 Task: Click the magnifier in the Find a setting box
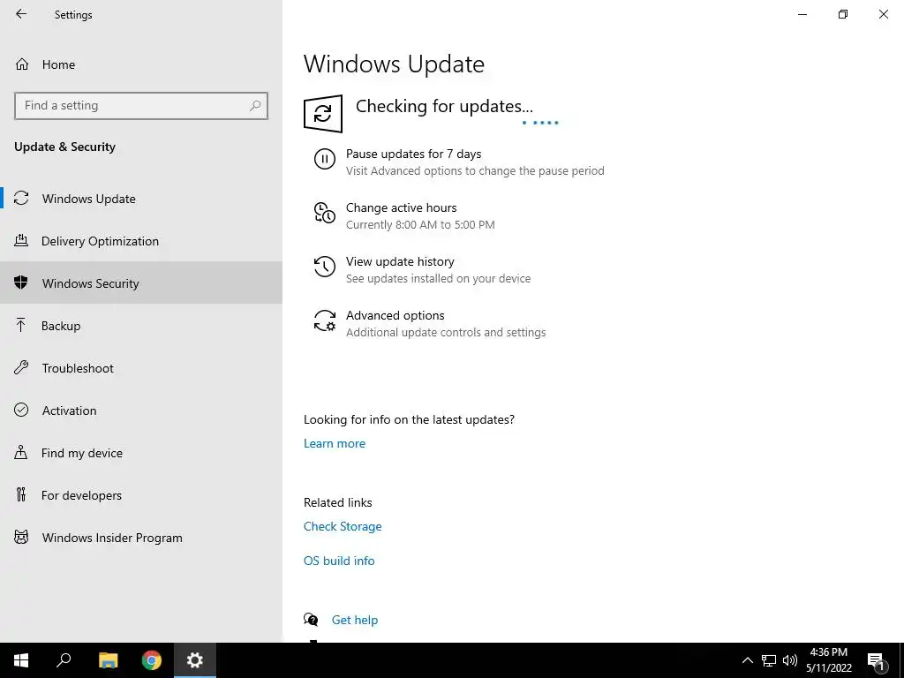255,106
